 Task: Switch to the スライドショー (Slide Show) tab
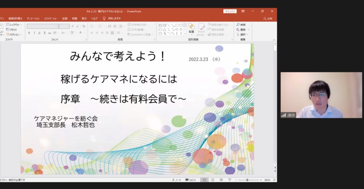point(51,18)
